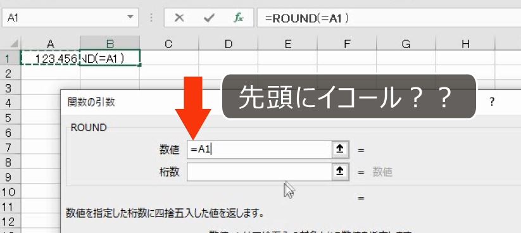
Task: Click the empty 桁数 argument input field
Action: [259, 172]
